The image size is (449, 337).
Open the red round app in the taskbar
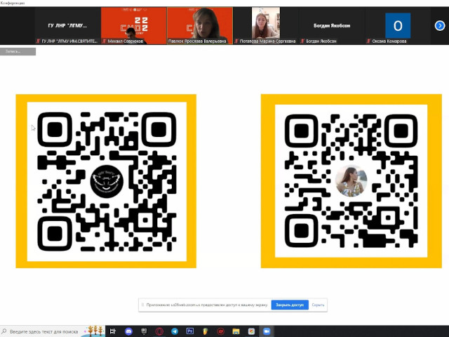[x=220, y=331]
